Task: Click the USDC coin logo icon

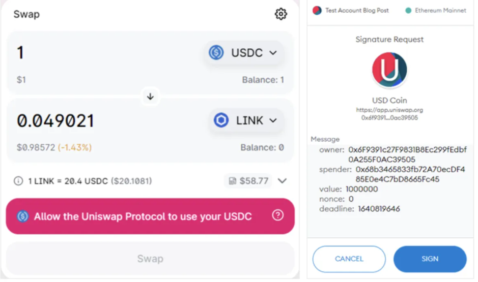Action: pyautogui.click(x=216, y=53)
